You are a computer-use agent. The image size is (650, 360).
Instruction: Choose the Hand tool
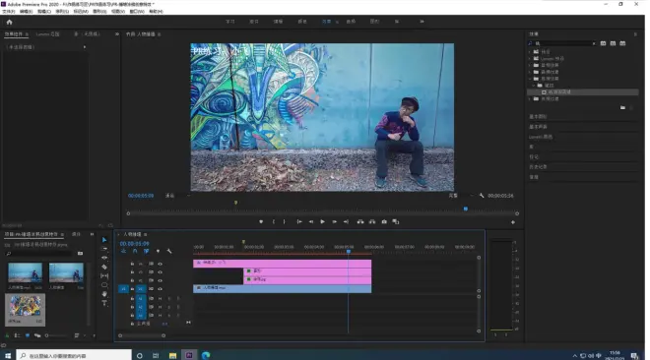pyautogui.click(x=104, y=294)
